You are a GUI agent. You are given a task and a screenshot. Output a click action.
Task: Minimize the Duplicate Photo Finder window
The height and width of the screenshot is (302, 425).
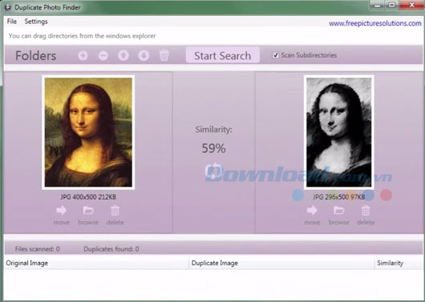[378, 5]
